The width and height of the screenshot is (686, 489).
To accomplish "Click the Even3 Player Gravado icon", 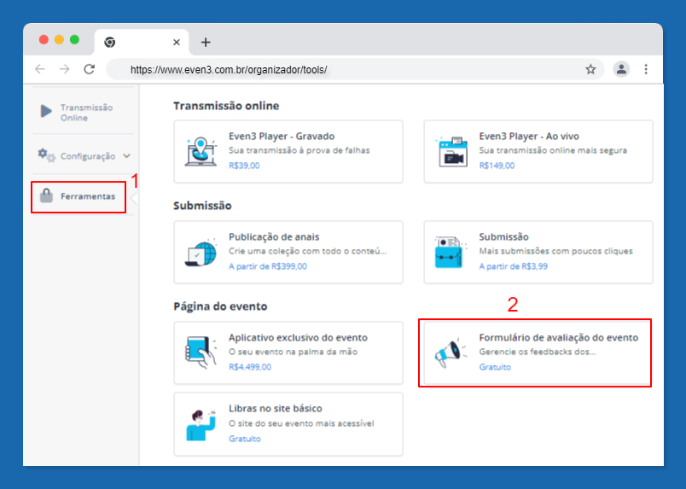I will click(201, 151).
